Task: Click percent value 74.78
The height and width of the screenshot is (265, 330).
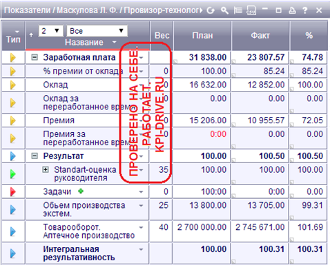Action: [313, 57]
